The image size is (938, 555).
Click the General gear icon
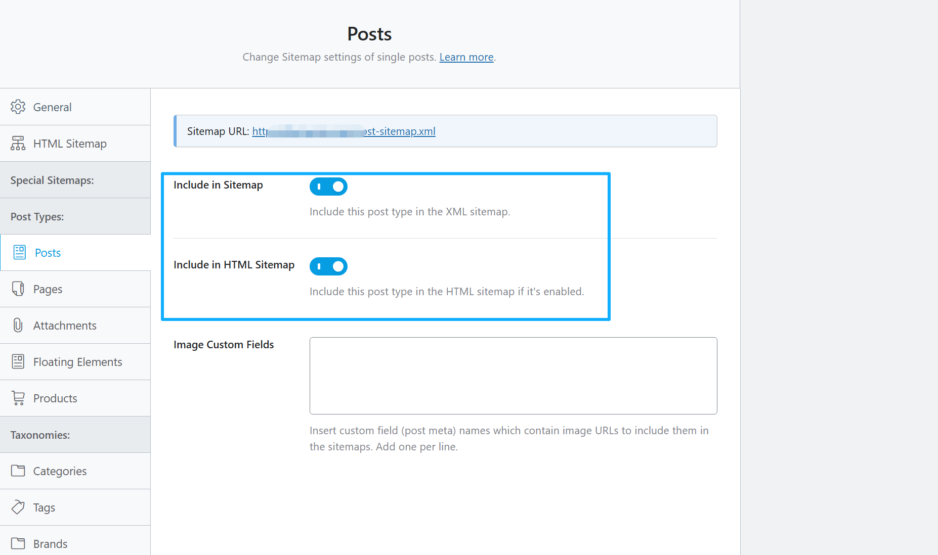(x=18, y=107)
